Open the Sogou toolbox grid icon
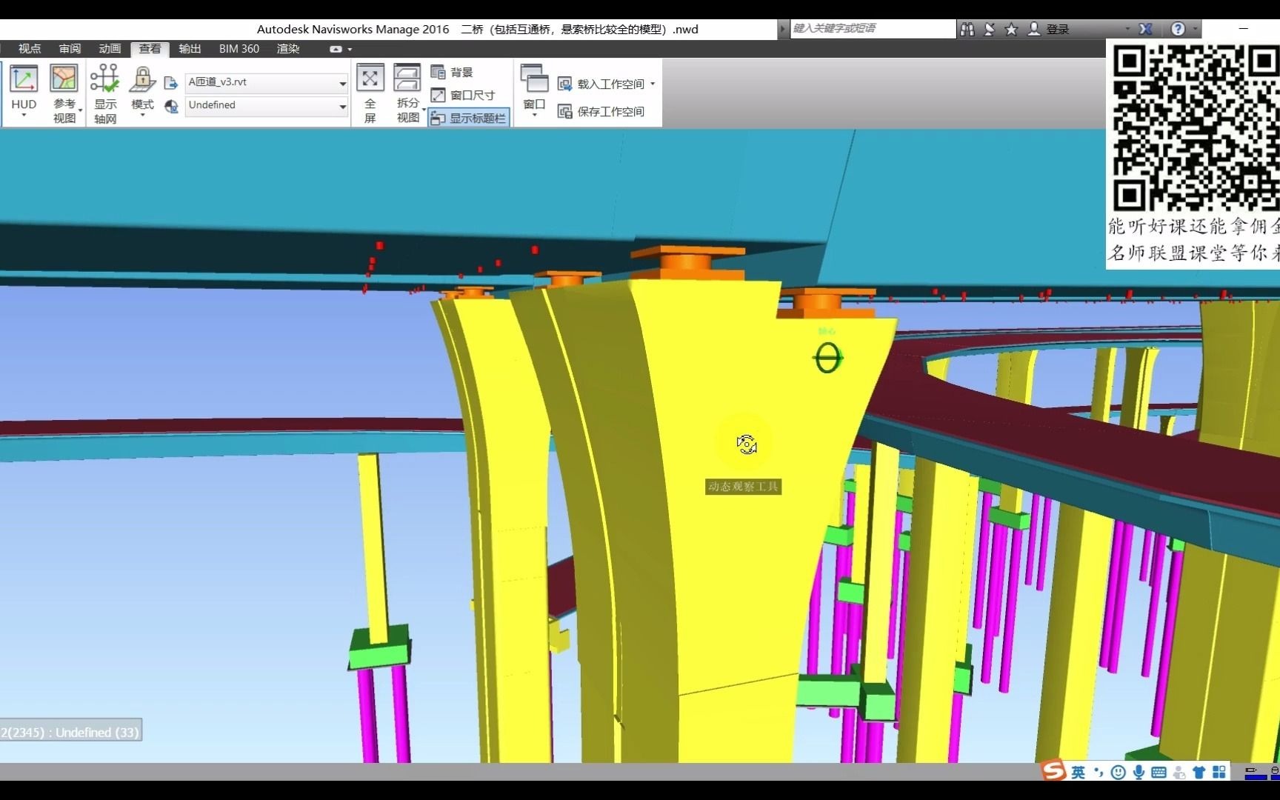 tap(1219, 773)
